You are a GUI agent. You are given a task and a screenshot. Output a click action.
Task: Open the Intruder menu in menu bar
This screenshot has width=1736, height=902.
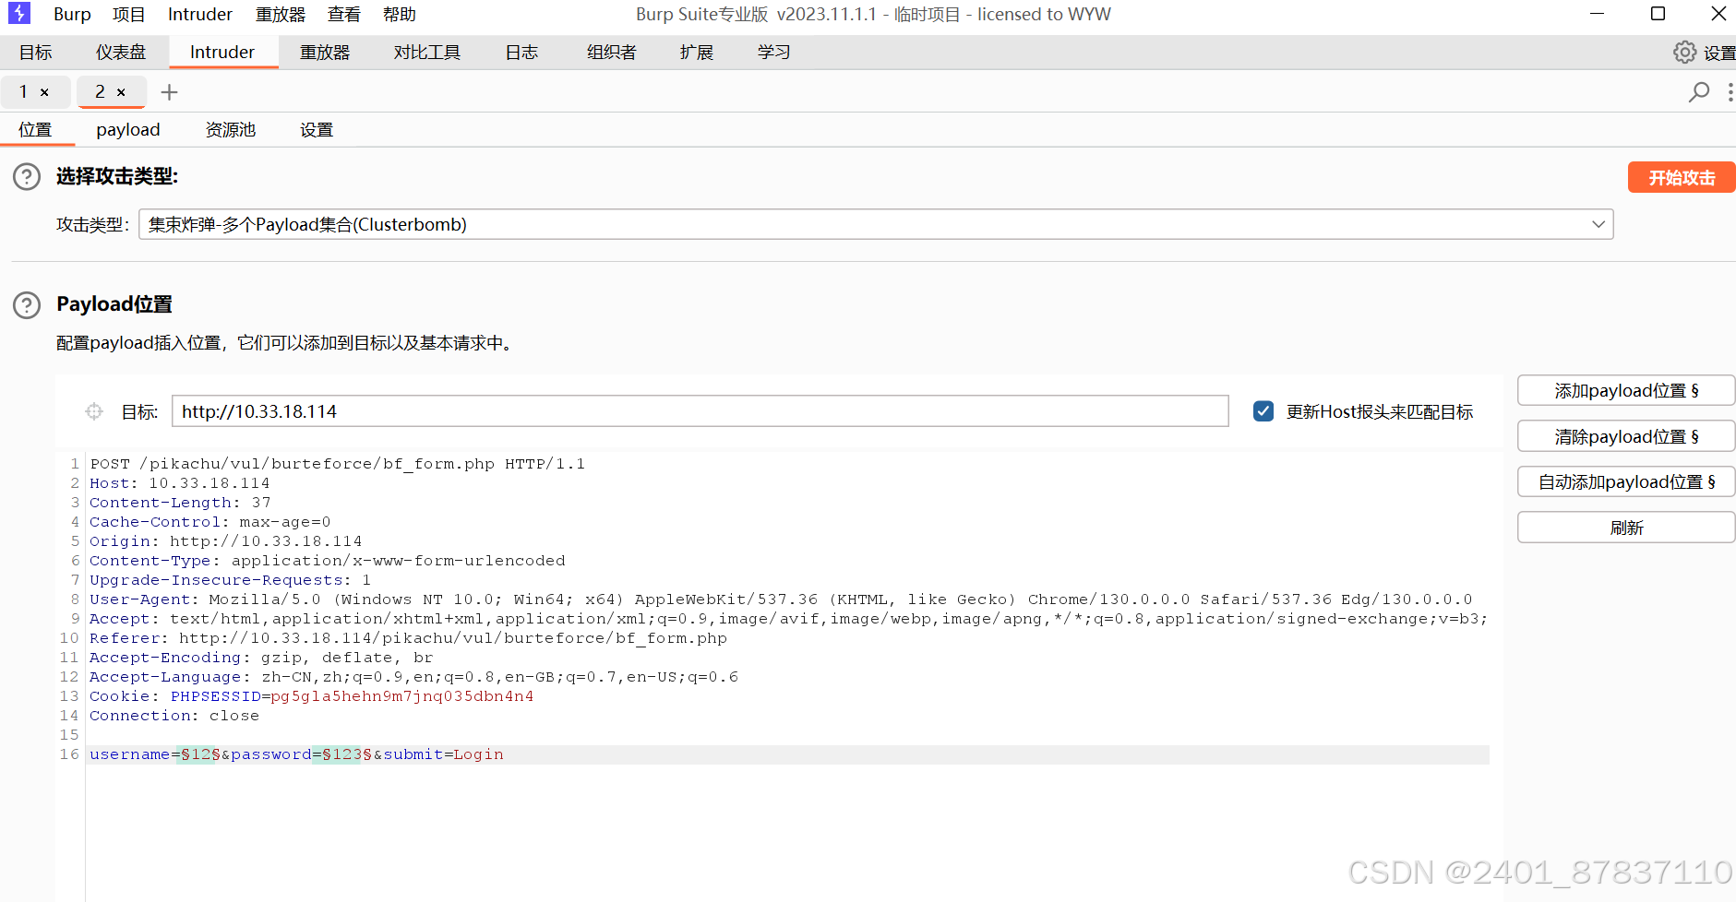click(x=199, y=14)
